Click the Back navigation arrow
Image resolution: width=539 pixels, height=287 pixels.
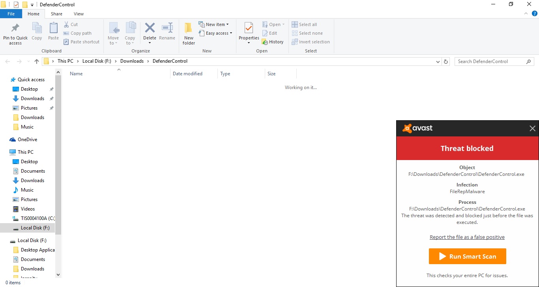coord(8,61)
